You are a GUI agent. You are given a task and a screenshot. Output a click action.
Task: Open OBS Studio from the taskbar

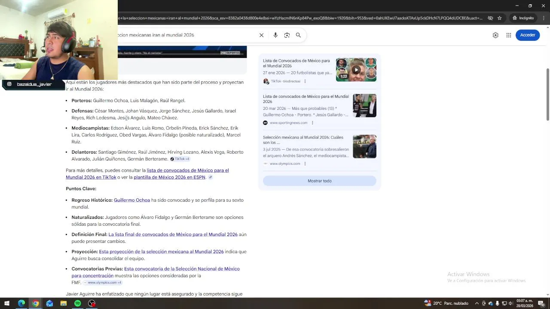(92, 303)
